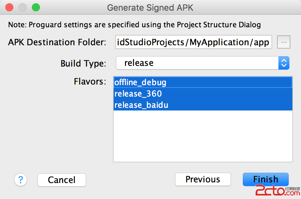The width and height of the screenshot is (301, 199).
Task: Click the empty area of Flavors list
Action: pos(203,136)
